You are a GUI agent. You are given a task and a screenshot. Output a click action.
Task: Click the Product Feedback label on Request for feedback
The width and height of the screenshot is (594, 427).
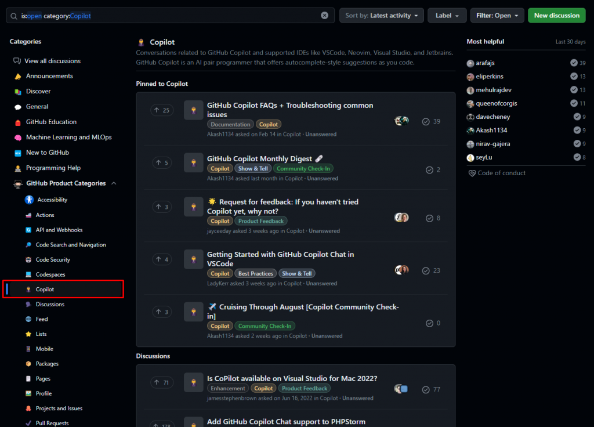point(260,221)
